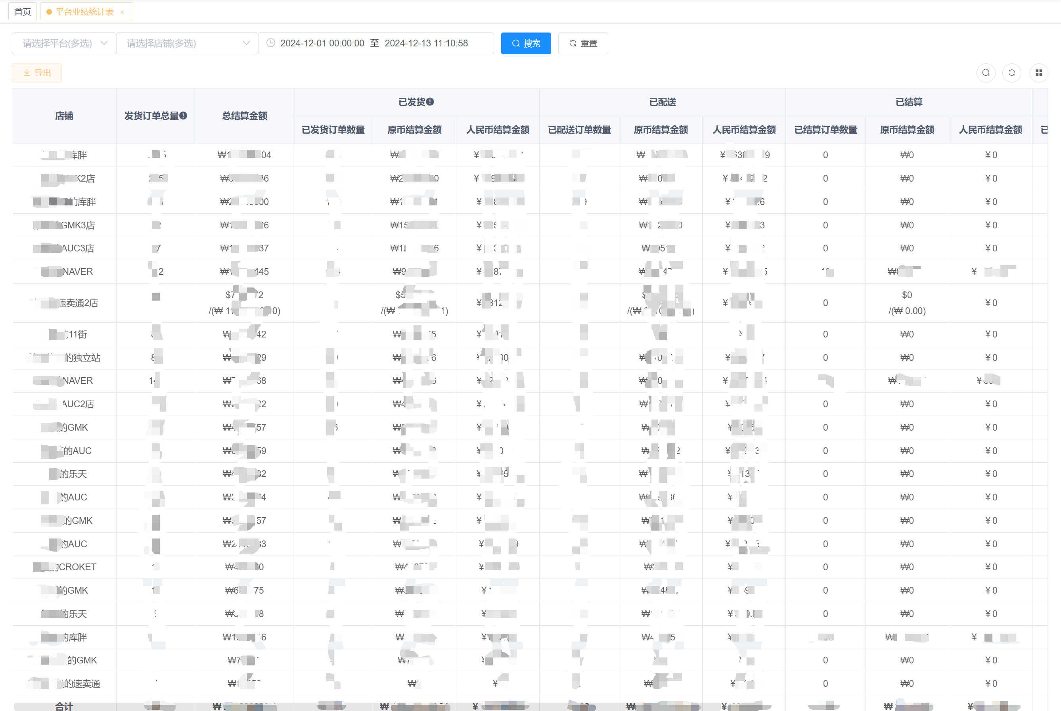Click the 导出 export button
The height and width of the screenshot is (711, 1061).
tap(37, 73)
